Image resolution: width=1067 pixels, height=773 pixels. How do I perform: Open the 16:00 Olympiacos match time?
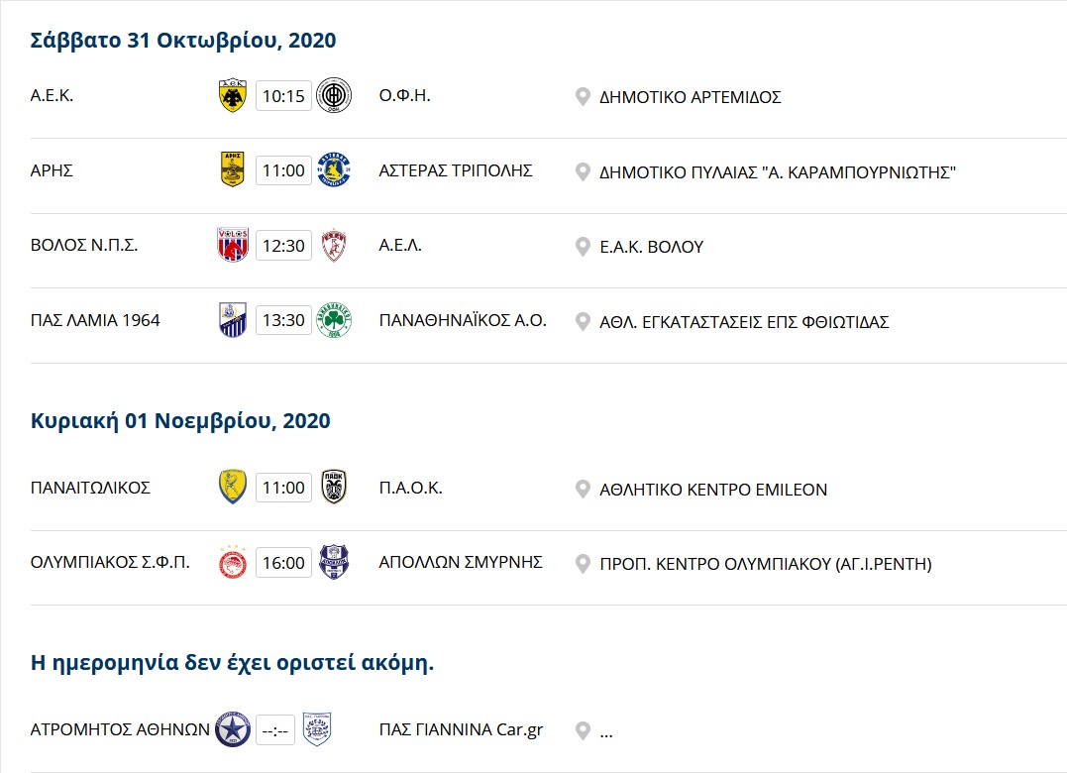point(283,563)
